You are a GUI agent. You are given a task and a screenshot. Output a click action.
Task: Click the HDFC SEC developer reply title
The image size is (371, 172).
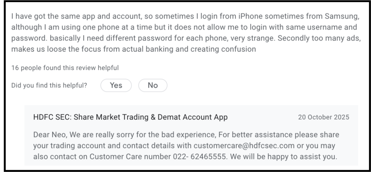(x=130, y=117)
